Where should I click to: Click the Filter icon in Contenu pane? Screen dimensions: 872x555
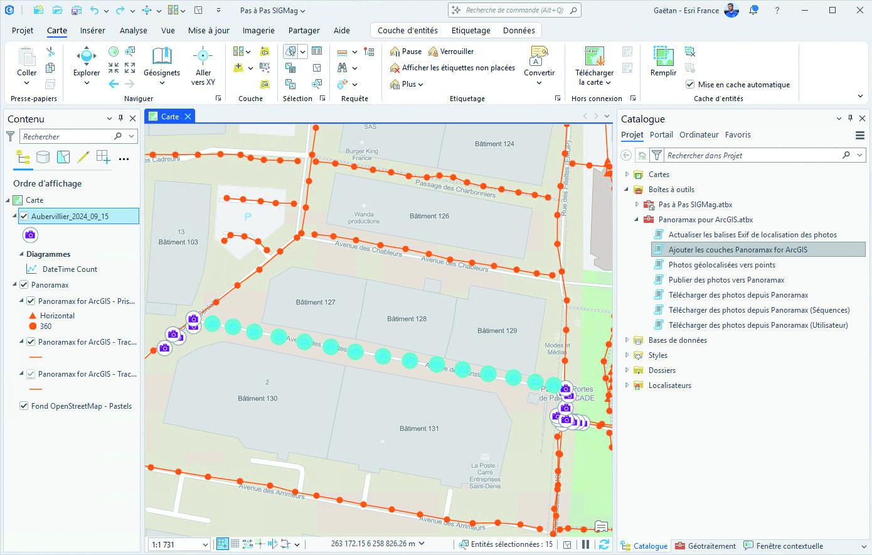11,136
